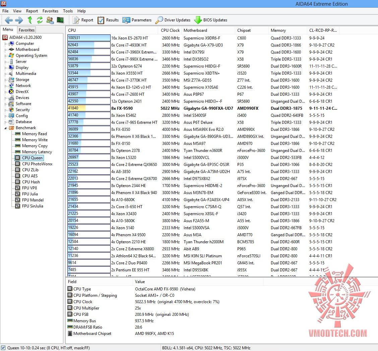Screen dimensions: 378x351
Task: Open the users icon in toolbar
Action: pyautogui.click(x=50, y=20)
